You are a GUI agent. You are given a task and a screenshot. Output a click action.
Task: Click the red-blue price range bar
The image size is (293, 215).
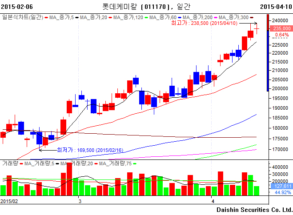[x=268, y=52]
